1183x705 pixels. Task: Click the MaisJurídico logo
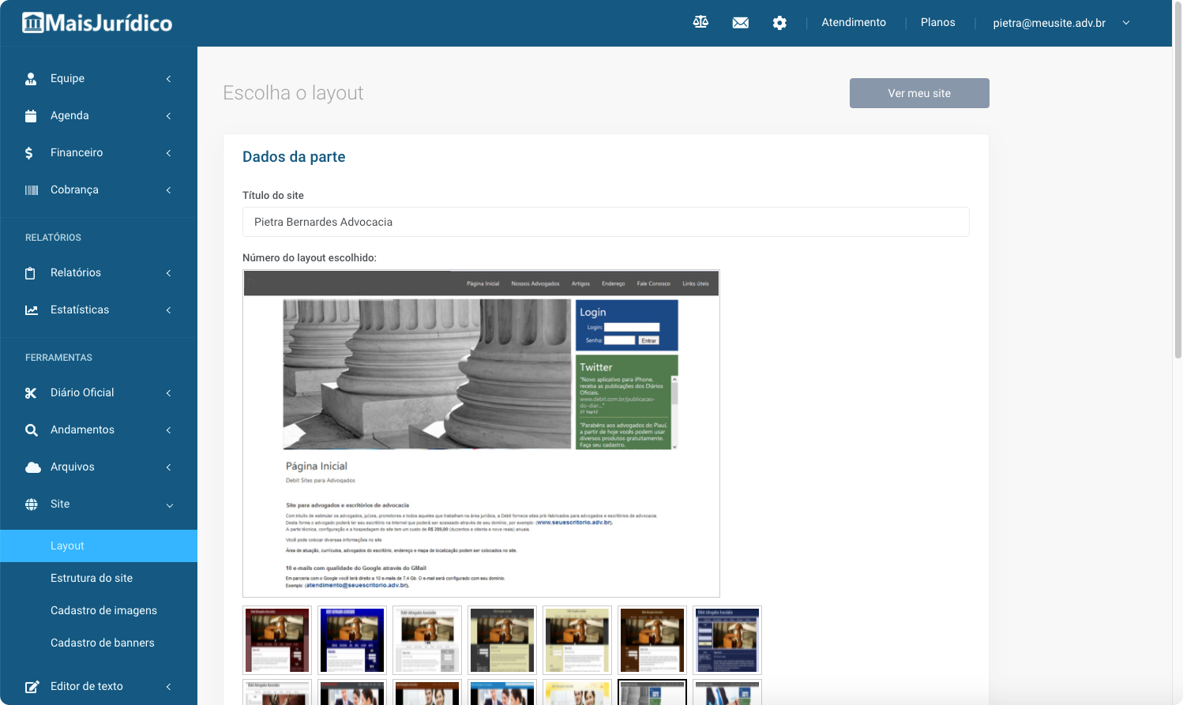click(x=97, y=23)
